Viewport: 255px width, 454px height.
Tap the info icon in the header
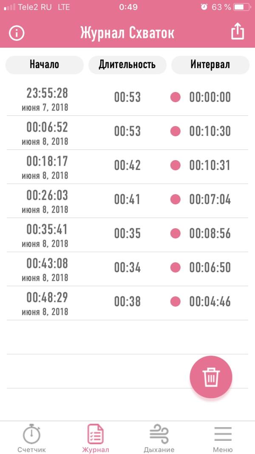click(17, 33)
